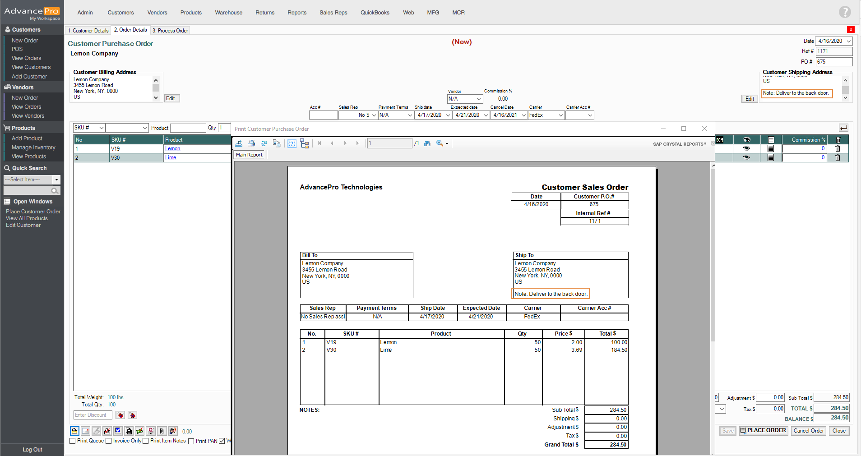Screen dimensions: 861x456
Task: Click the apply discount tag icon
Action: click(x=120, y=415)
